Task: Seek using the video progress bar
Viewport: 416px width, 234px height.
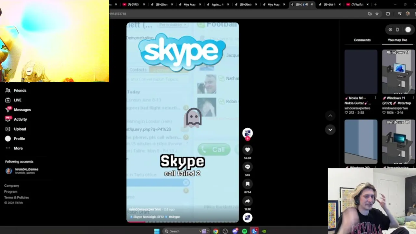Action: (182, 222)
